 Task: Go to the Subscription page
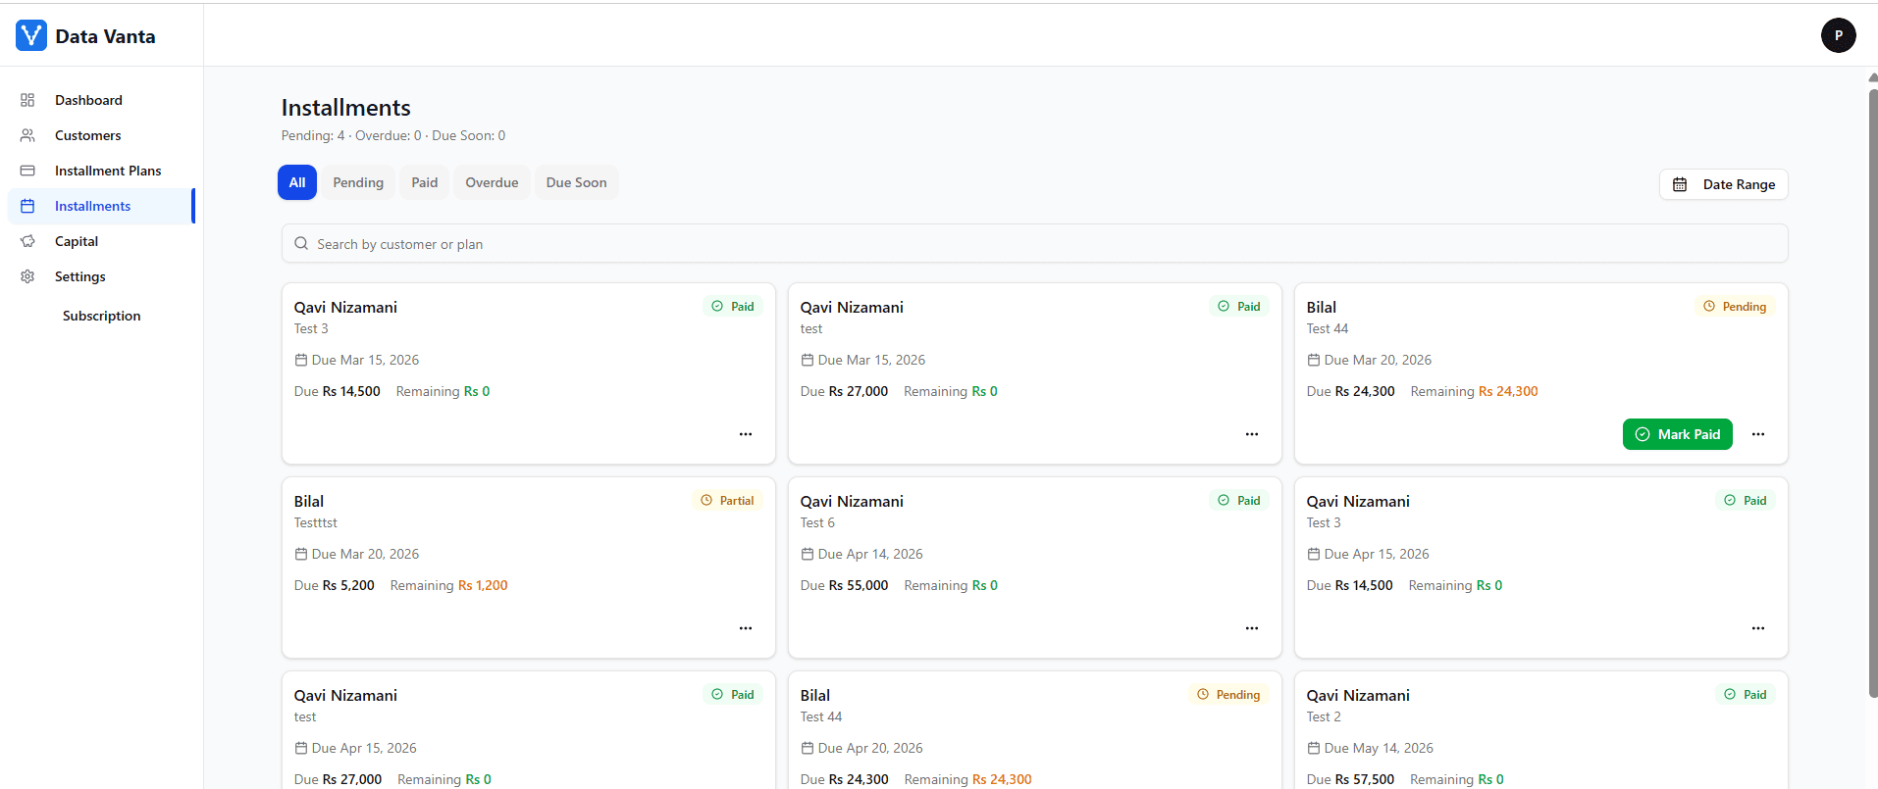click(x=101, y=316)
